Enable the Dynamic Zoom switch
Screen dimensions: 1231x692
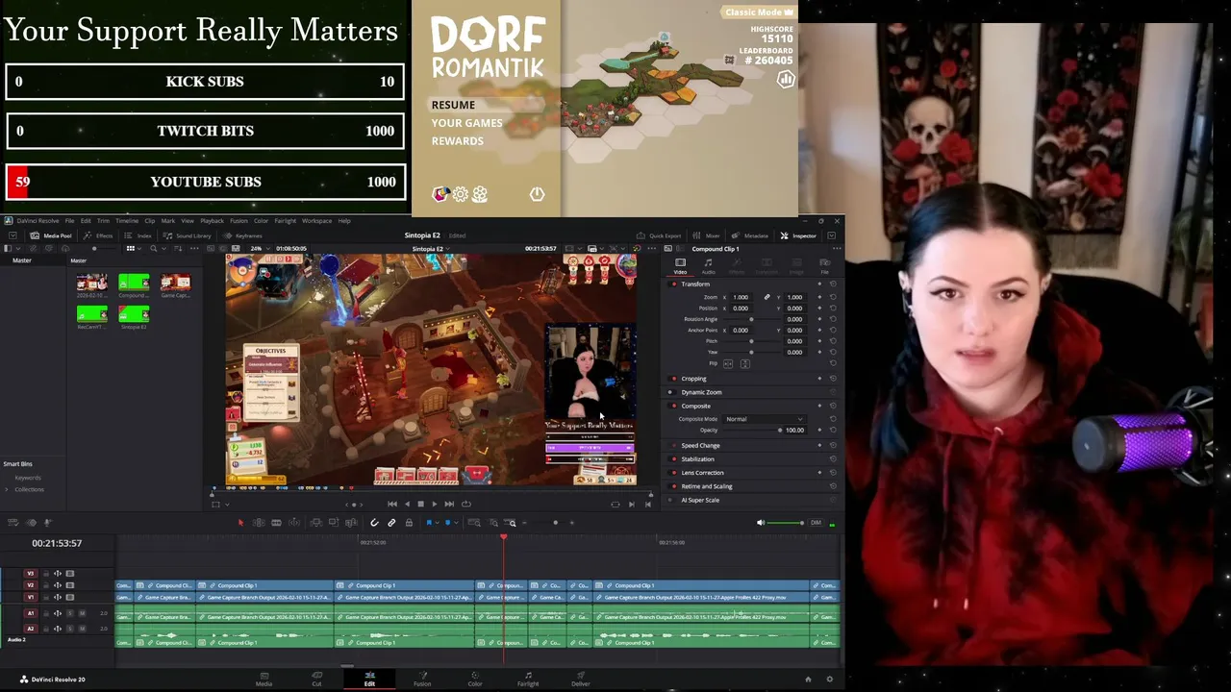tap(673, 392)
